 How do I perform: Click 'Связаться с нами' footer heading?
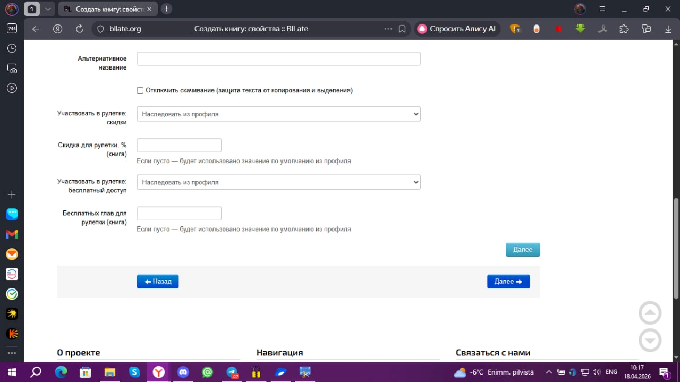(x=493, y=353)
